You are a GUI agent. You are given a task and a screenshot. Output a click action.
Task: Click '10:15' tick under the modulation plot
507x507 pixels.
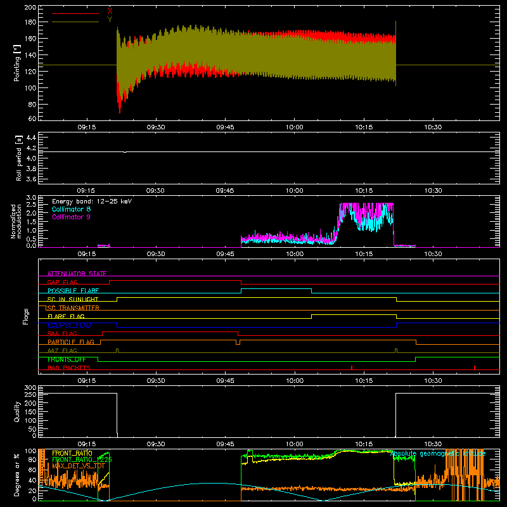pos(364,254)
